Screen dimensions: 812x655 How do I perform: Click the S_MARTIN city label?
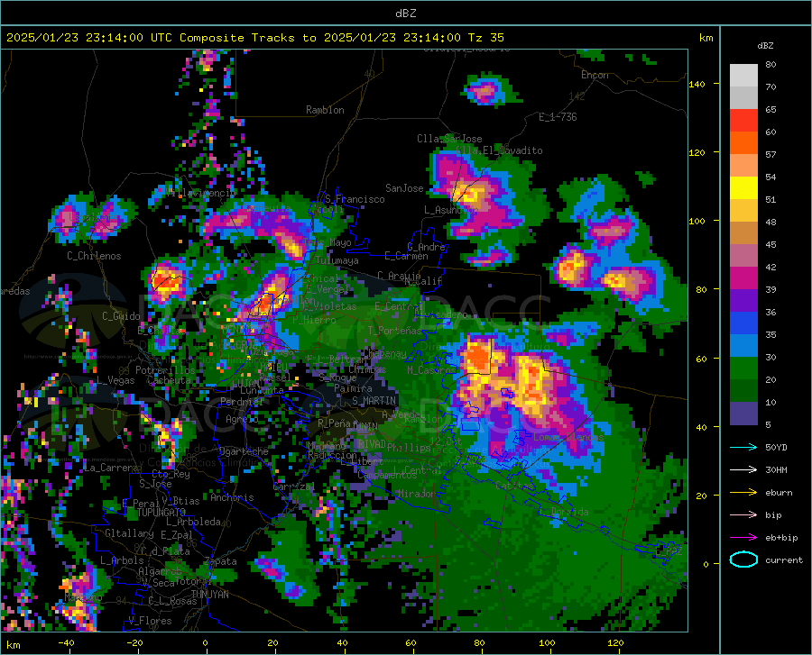374,401
